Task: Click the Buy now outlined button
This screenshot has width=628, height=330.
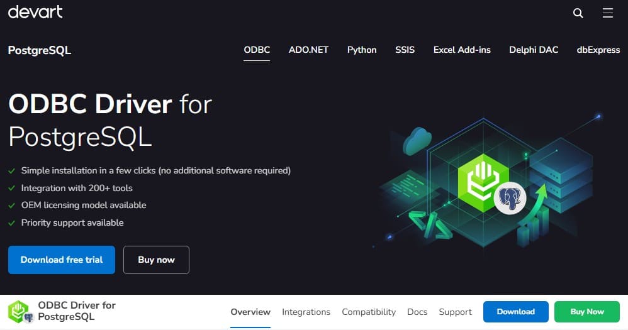Action: (x=156, y=260)
